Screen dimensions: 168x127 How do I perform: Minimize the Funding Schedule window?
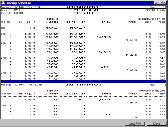pos(156,3)
